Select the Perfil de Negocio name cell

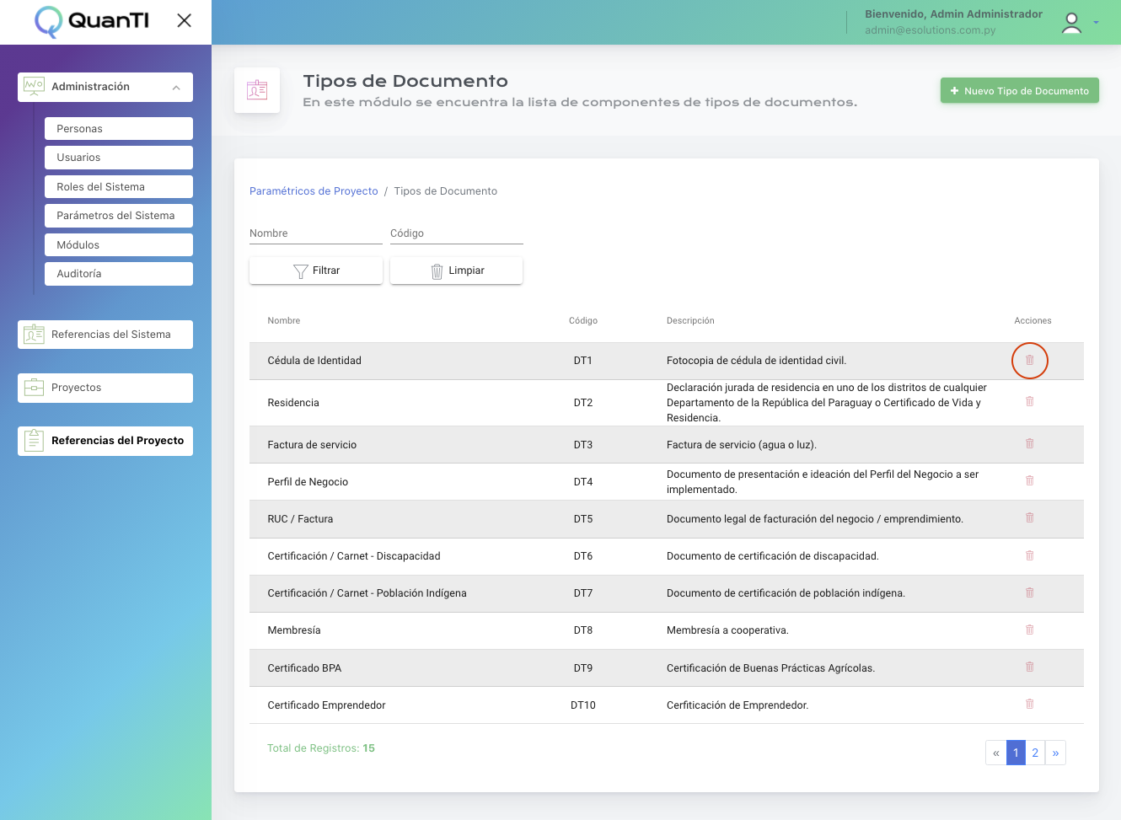308,482
